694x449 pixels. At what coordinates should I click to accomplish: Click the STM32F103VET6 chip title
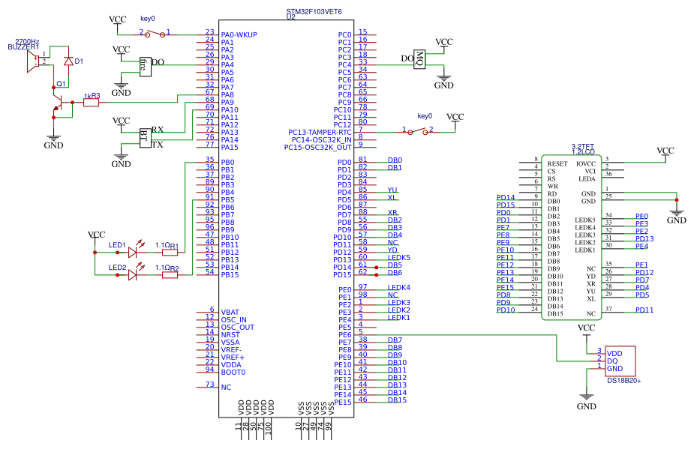314,12
